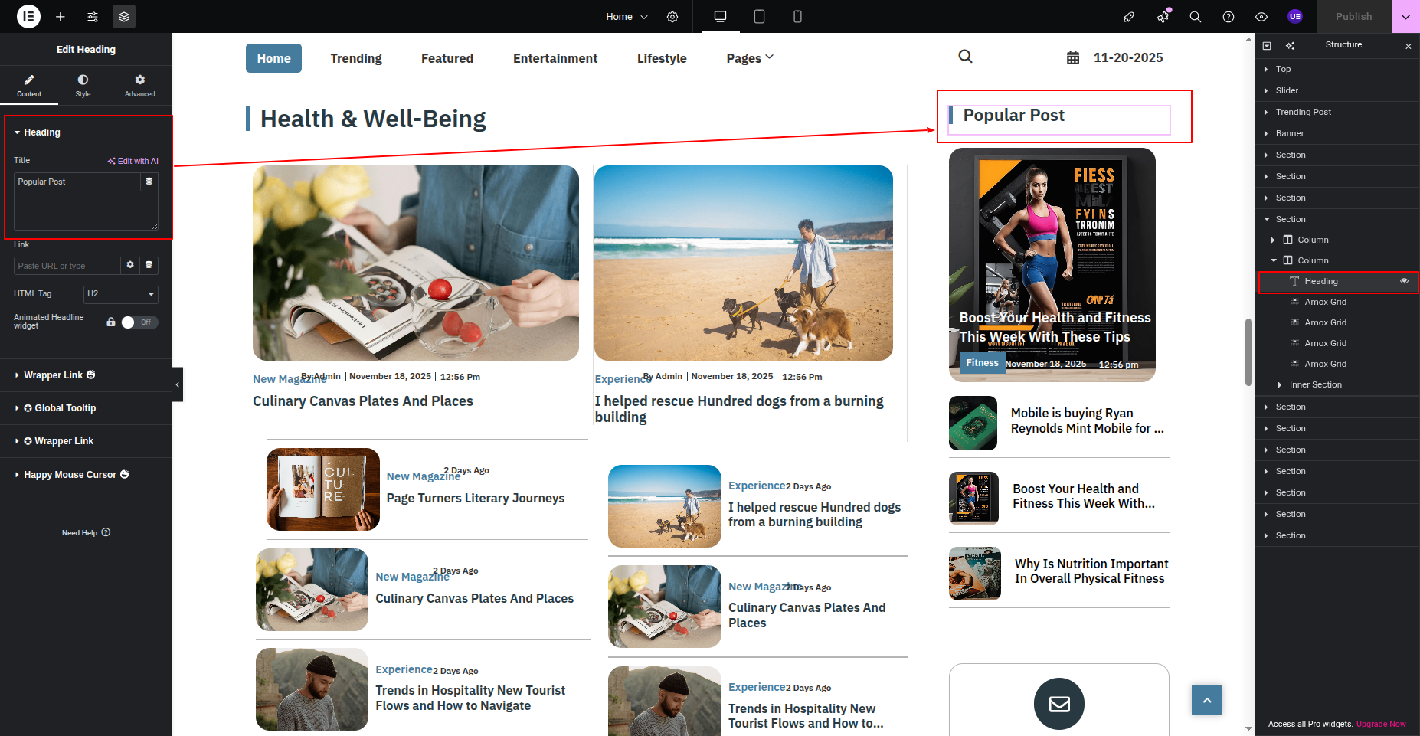Open publish options arrow dropdown
The width and height of the screenshot is (1420, 736).
tap(1405, 16)
